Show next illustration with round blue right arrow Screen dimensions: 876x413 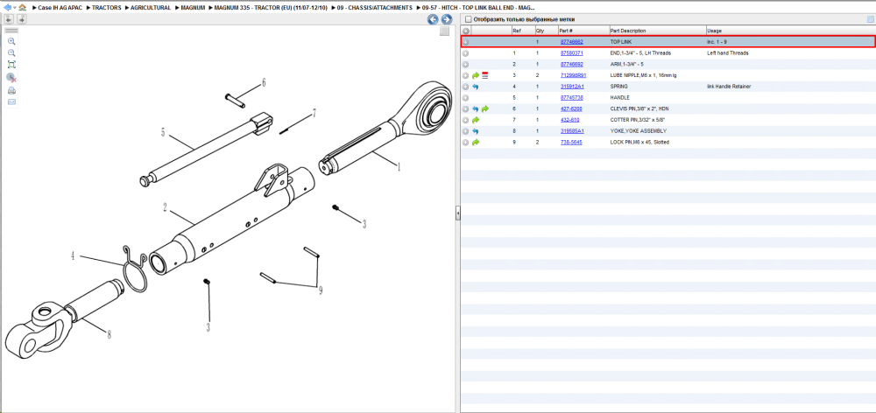(447, 19)
